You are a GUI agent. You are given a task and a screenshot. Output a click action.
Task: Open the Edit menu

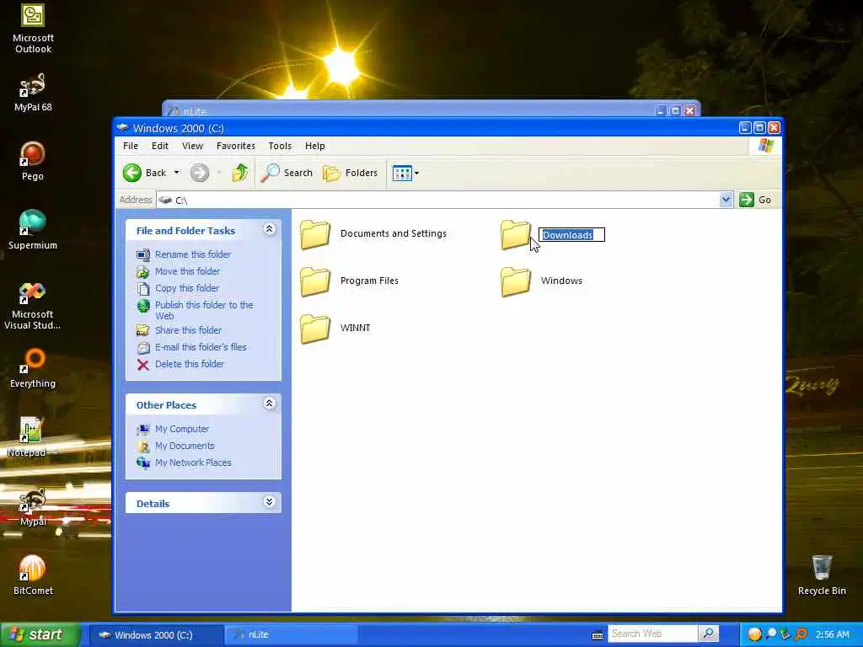click(x=159, y=146)
